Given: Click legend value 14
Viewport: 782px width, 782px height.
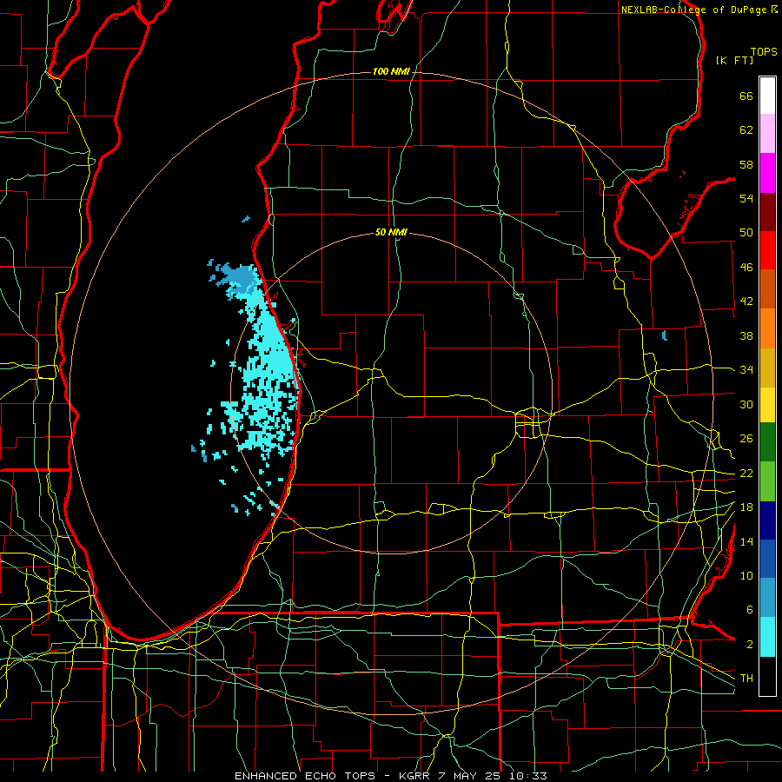Looking at the screenshot, I should click(x=746, y=541).
